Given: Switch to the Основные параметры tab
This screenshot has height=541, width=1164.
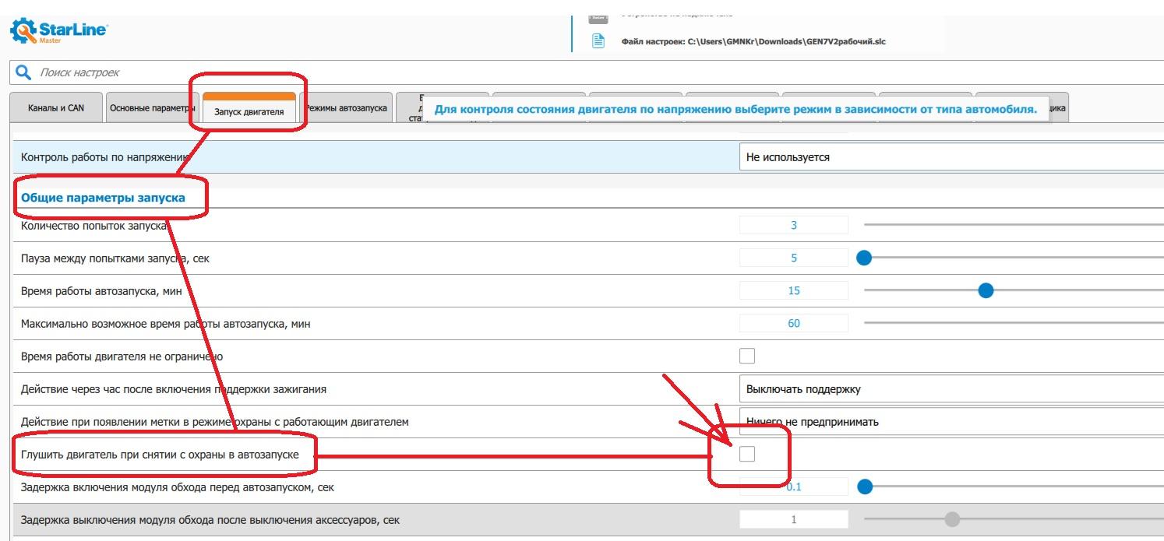Looking at the screenshot, I should (151, 108).
